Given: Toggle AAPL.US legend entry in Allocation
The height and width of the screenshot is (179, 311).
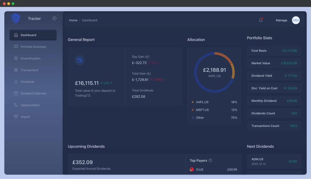Looking at the screenshot, I should (202, 102).
